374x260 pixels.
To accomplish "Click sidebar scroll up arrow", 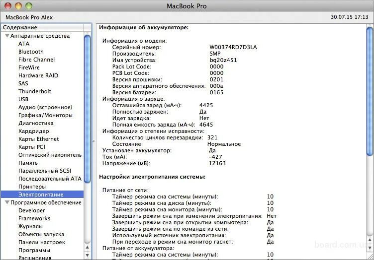I will (88, 248).
